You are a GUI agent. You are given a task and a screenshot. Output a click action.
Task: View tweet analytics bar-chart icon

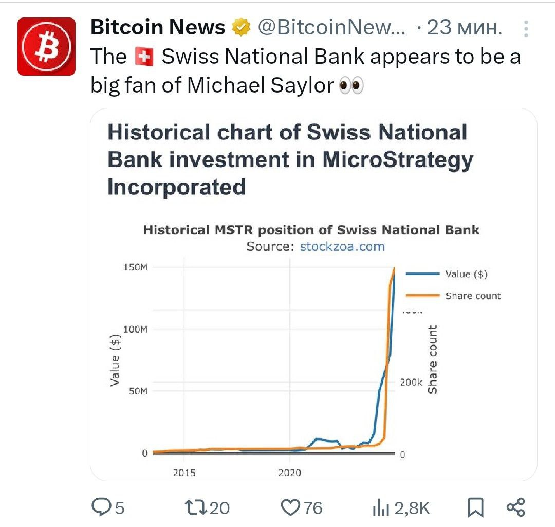click(381, 507)
